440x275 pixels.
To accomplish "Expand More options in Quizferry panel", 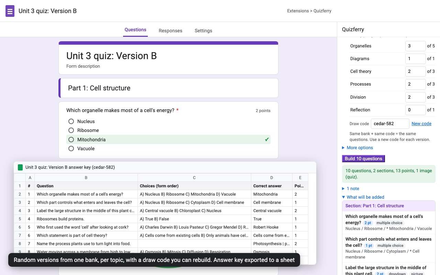I will point(357,148).
